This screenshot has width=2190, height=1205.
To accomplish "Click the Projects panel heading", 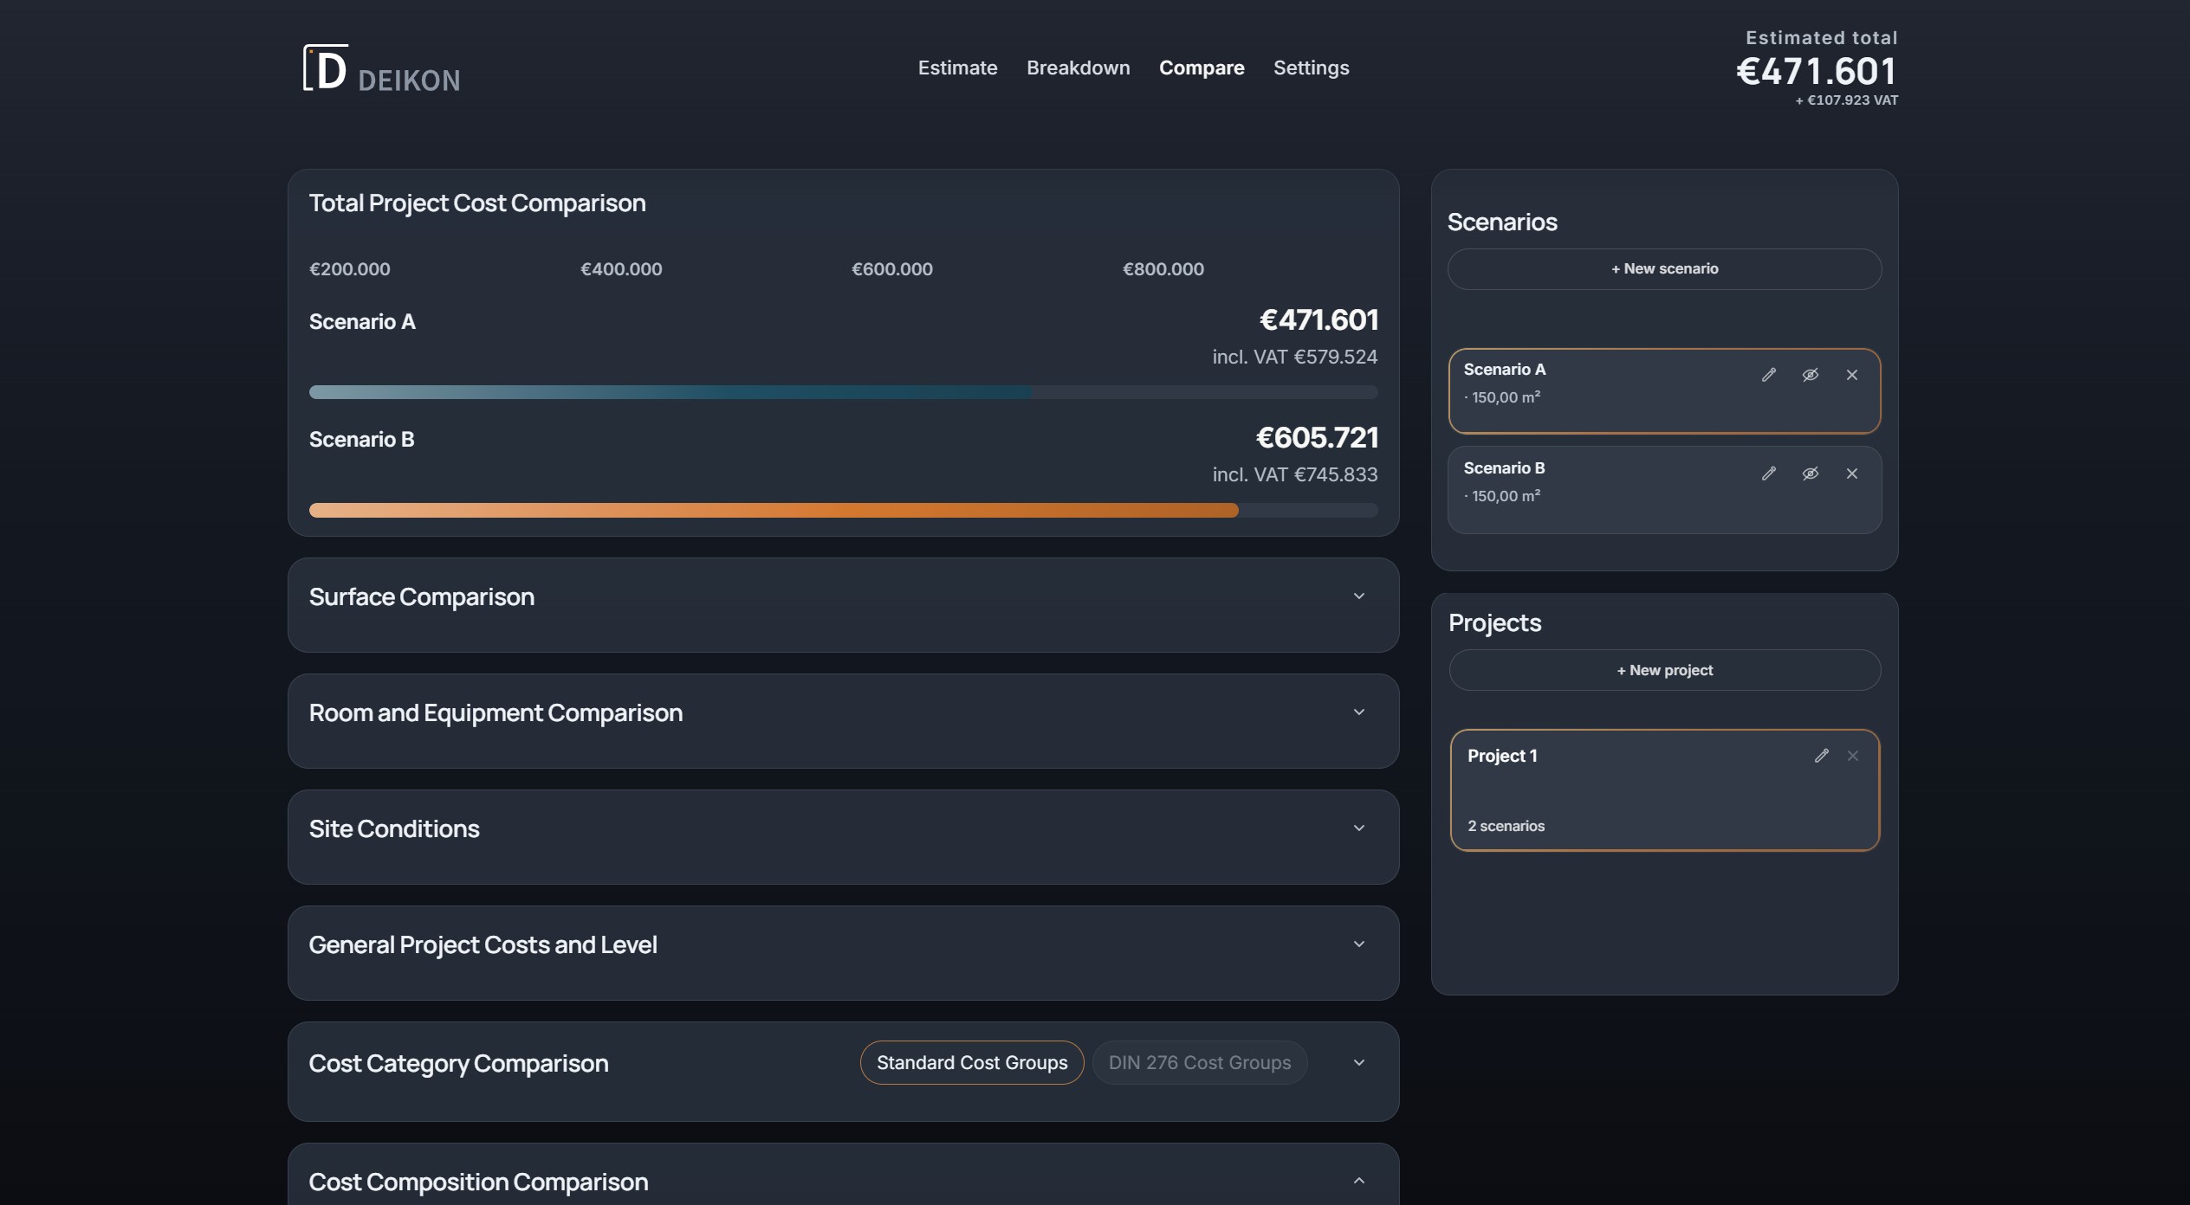I will click(x=1494, y=623).
